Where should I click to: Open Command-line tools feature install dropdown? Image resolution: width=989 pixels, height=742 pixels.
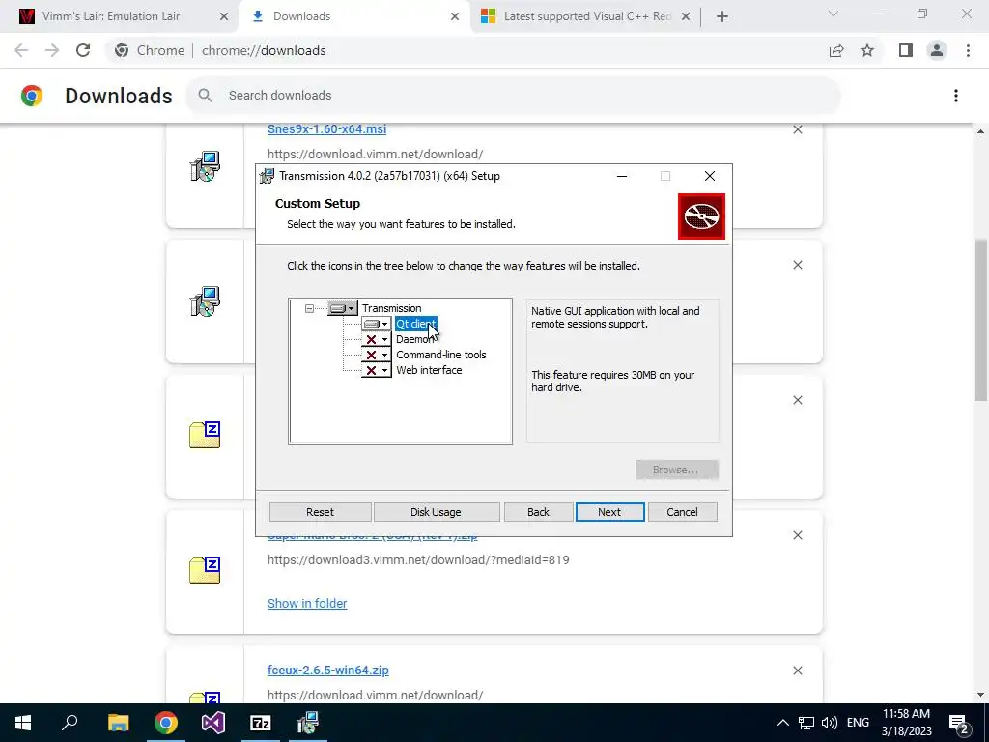(376, 355)
